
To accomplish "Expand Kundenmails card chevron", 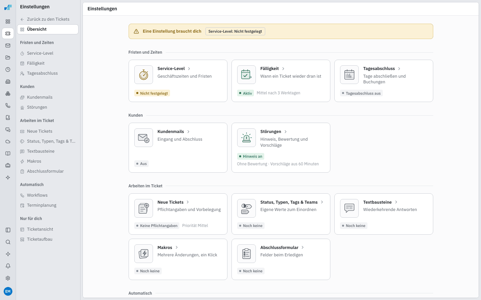I will (x=188, y=132).
